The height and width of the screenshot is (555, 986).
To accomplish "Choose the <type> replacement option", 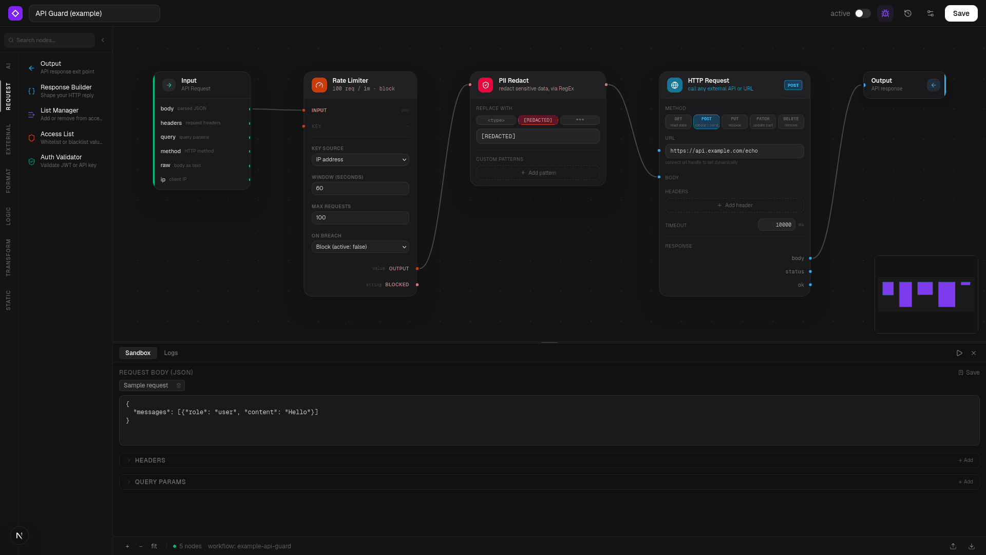I will (x=496, y=120).
